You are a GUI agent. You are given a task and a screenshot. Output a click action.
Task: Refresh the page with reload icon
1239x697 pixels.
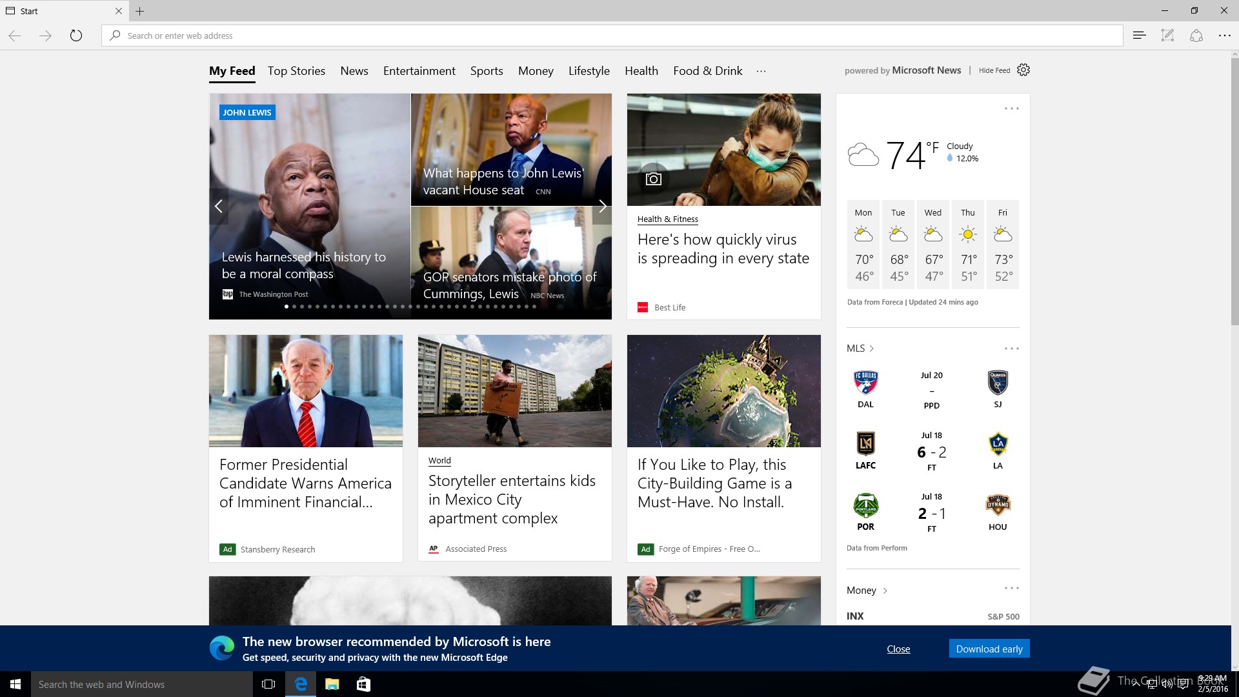[x=76, y=35]
